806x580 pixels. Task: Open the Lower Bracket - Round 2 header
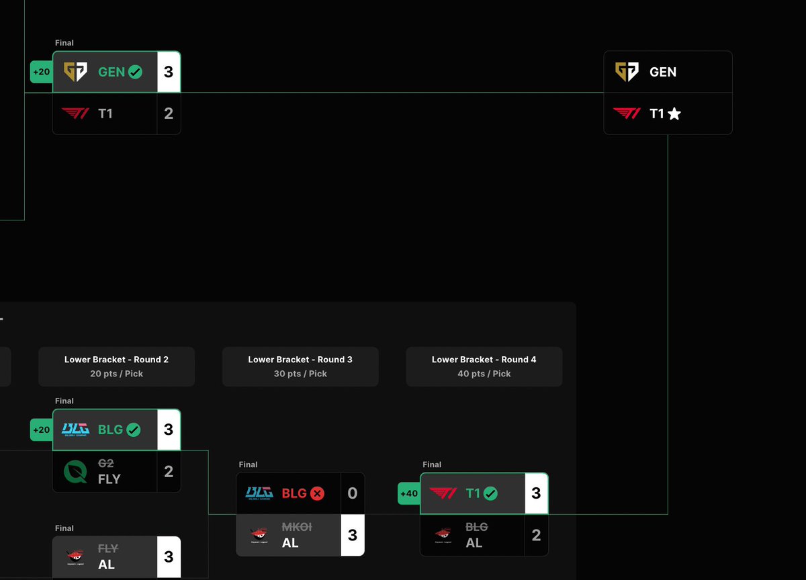[x=116, y=366]
